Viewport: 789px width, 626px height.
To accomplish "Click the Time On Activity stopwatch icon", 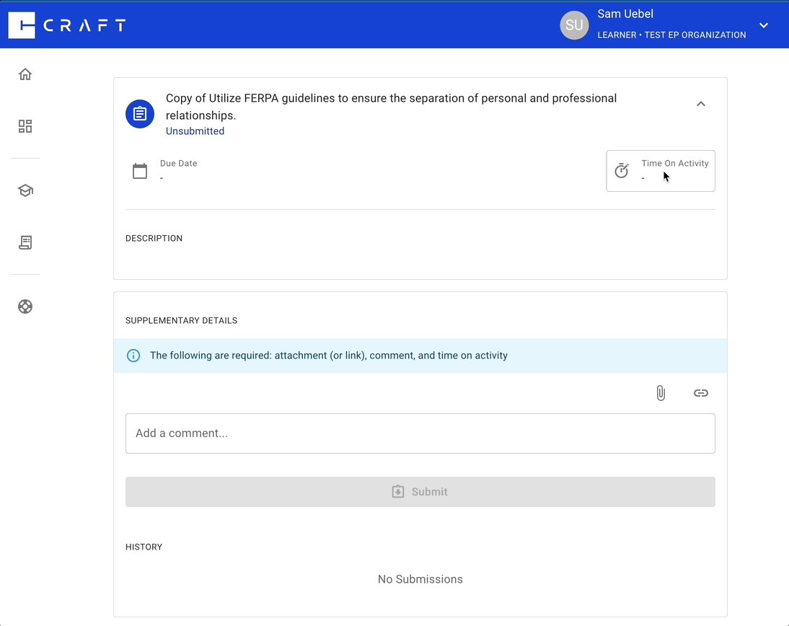I will coord(622,170).
